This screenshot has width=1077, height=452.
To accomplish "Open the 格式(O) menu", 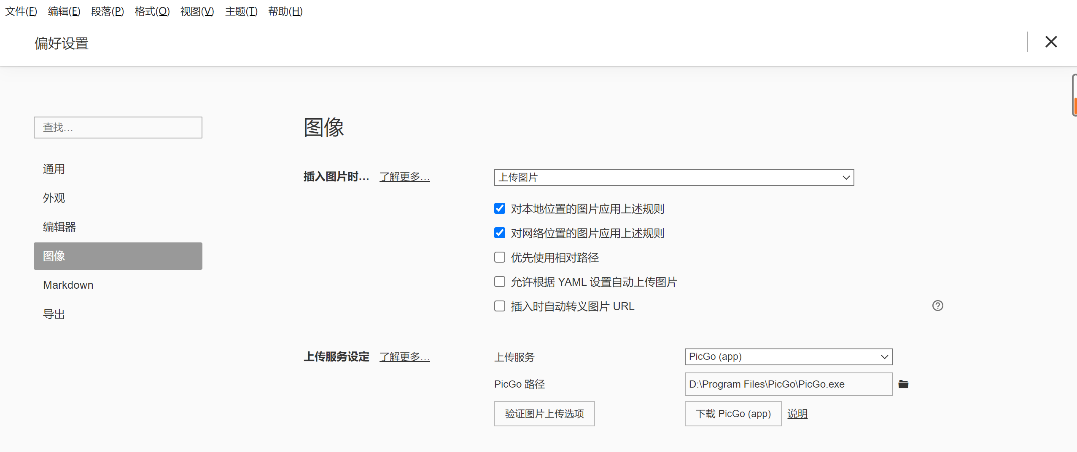I will pyautogui.click(x=152, y=11).
